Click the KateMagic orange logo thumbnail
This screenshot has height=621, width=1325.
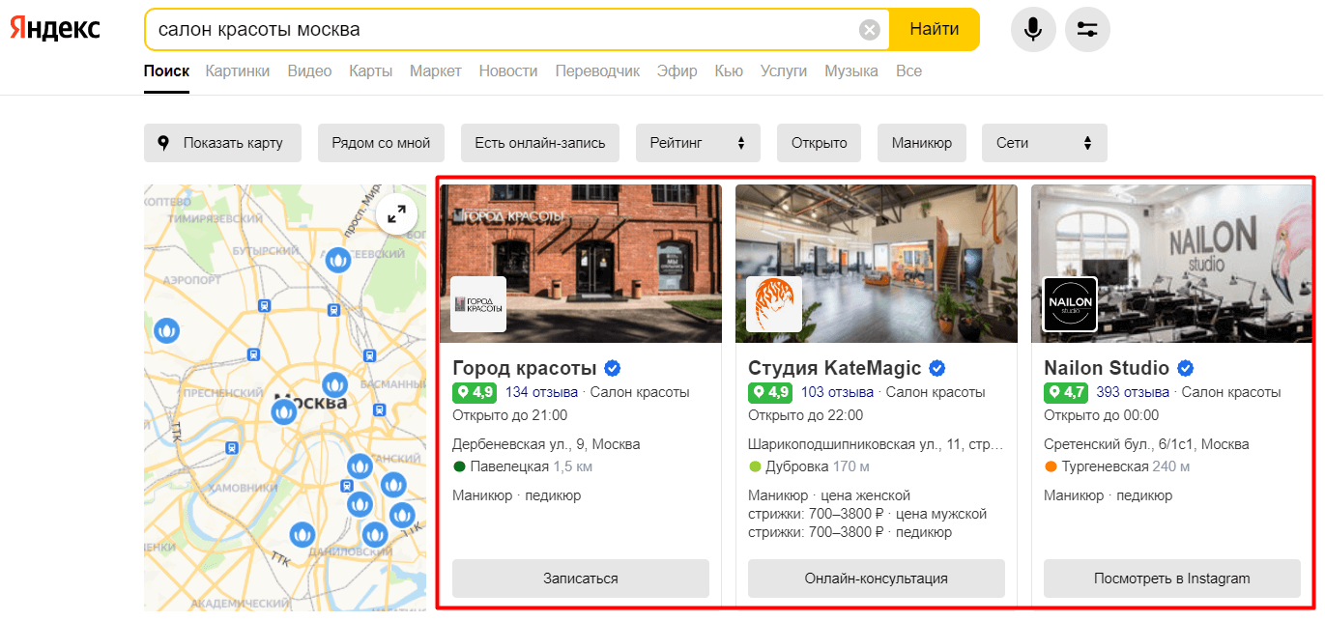click(x=774, y=304)
